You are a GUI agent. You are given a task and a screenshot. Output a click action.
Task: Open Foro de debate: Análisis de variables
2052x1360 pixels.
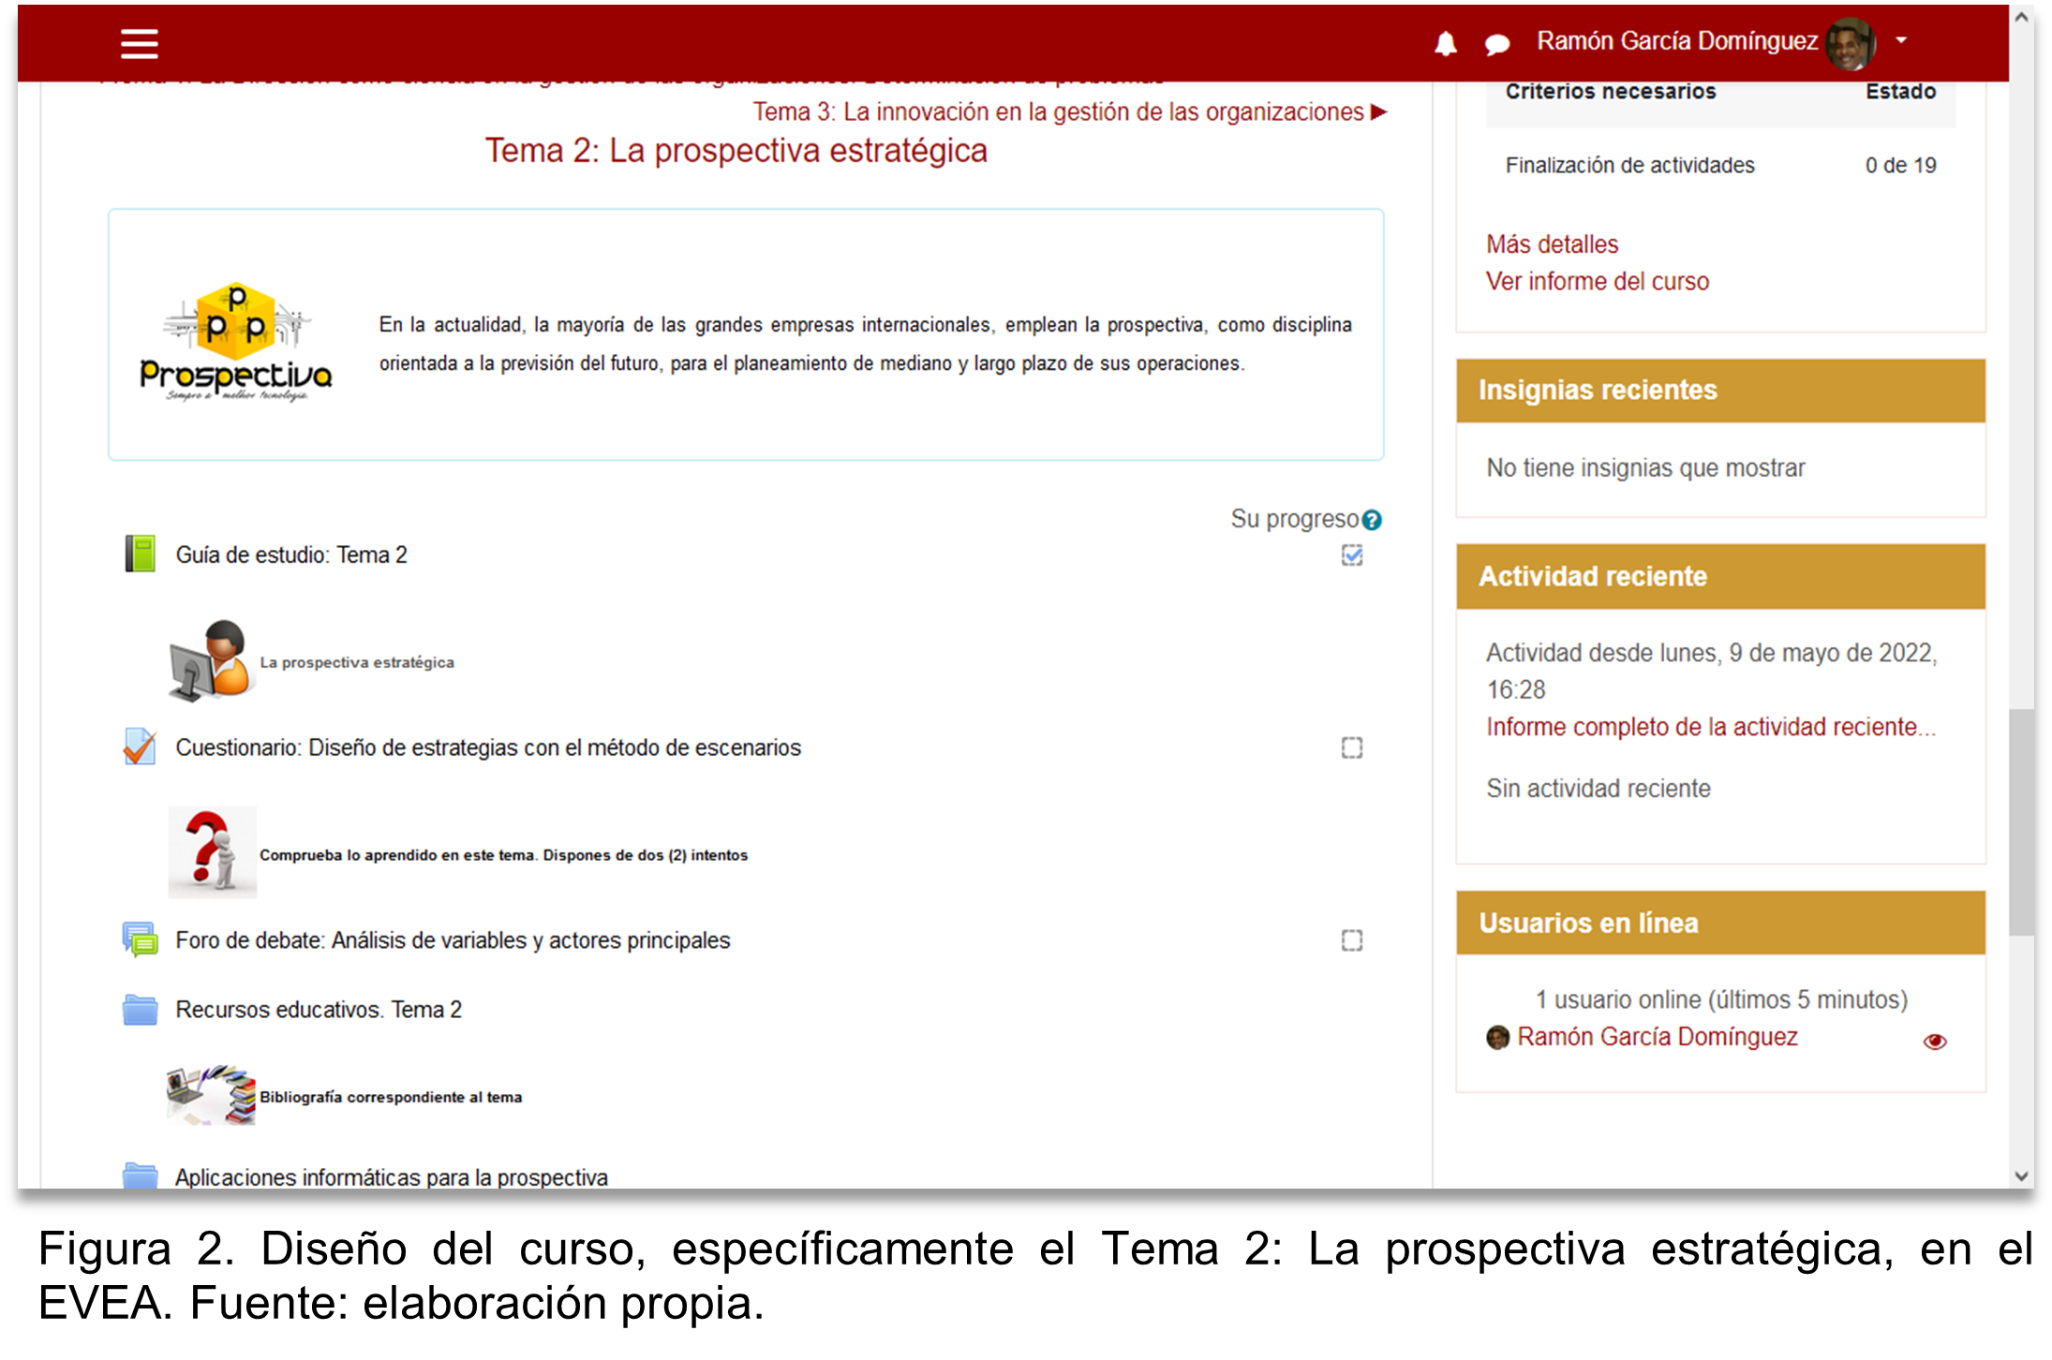coord(453,940)
